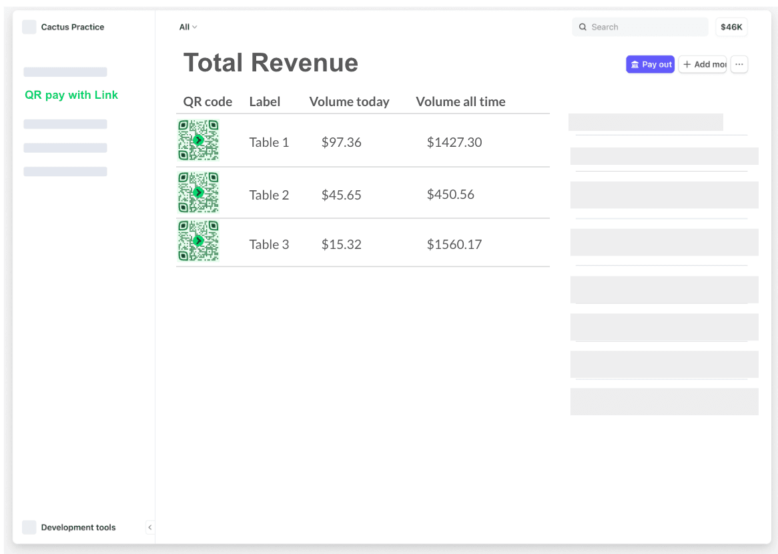Select the Table 1 label
Screen dimensions: 778x554
pyautogui.click(x=269, y=142)
